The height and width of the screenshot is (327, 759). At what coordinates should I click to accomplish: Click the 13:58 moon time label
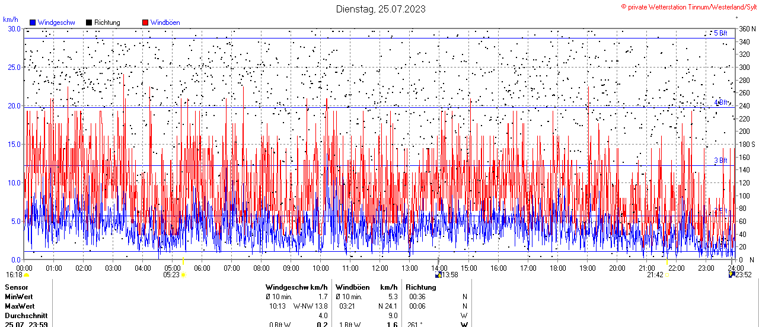[451, 275]
